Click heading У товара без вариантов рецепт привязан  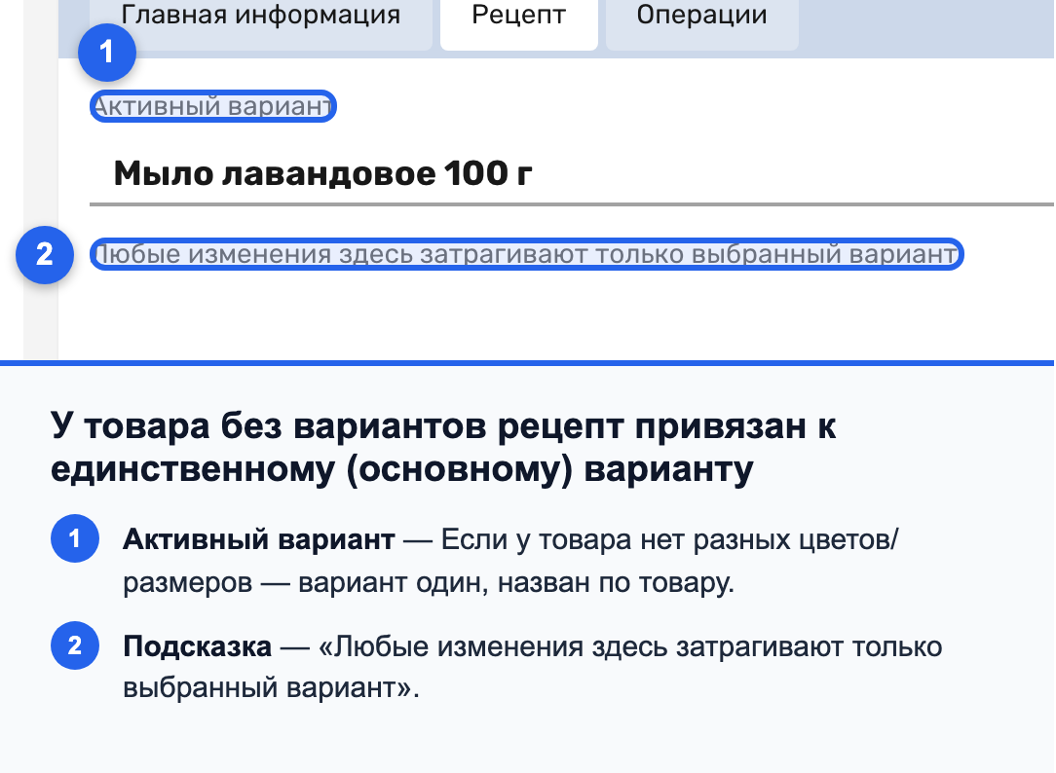click(442, 447)
